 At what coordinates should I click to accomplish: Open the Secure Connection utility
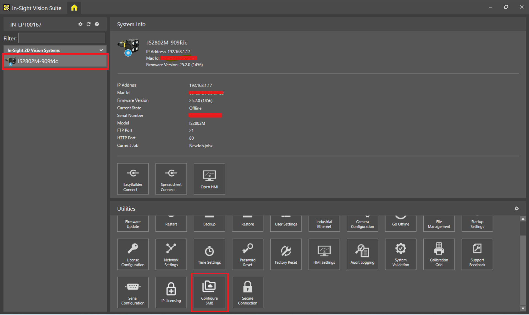247,292
